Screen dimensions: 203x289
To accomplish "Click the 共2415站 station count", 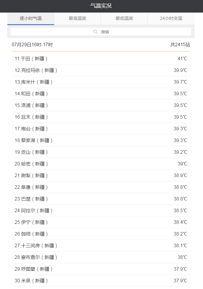I will click(180, 45).
